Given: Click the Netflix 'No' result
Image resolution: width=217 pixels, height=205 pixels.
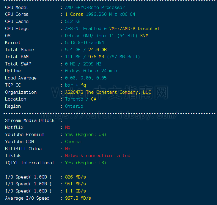Looking at the screenshot, I should [x=68, y=127].
